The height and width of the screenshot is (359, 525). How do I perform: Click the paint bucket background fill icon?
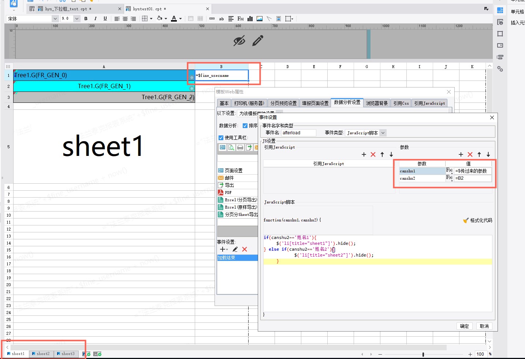pos(160,18)
